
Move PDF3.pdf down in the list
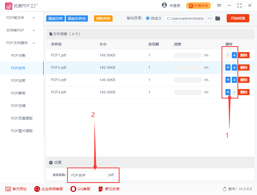point(234,80)
